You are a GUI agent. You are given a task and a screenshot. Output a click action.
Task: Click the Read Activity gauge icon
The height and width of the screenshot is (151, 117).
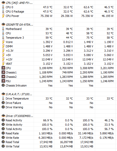tap(3, 120)
